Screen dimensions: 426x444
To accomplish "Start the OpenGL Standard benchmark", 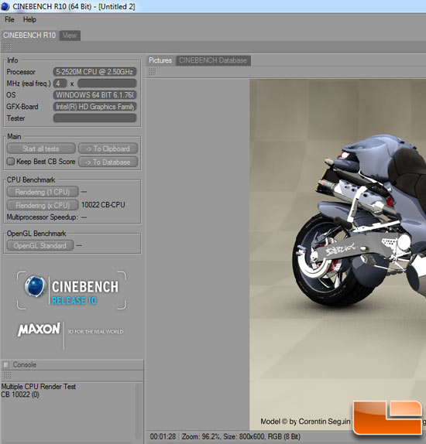I will click(40, 245).
